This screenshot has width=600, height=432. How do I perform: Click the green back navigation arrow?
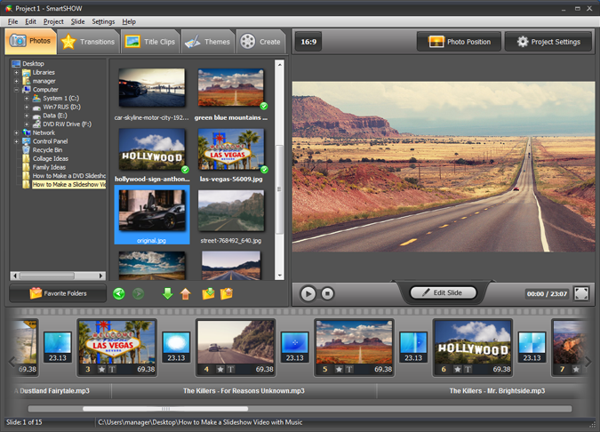pyautogui.click(x=119, y=293)
